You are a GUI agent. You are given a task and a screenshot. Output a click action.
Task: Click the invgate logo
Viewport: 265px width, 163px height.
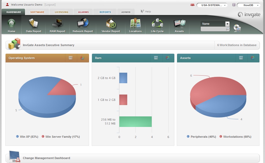pyautogui.click(x=249, y=14)
